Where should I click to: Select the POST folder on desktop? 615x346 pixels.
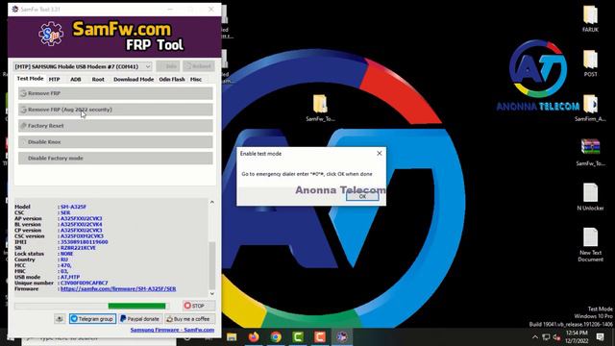(590, 63)
